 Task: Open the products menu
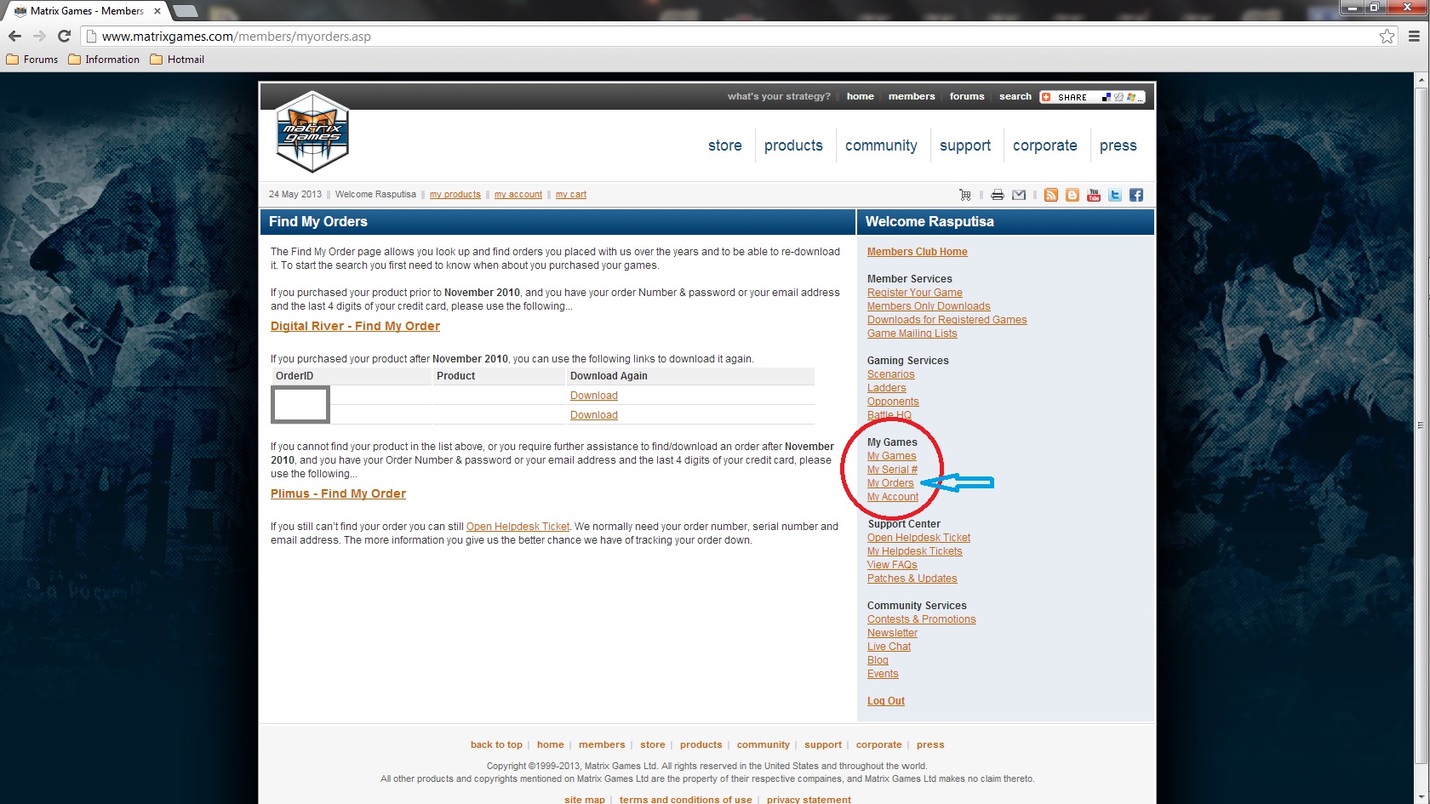(793, 145)
